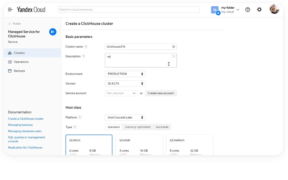Click the SE folder badge icon
The width and height of the screenshot is (288, 180).
coord(215,10)
